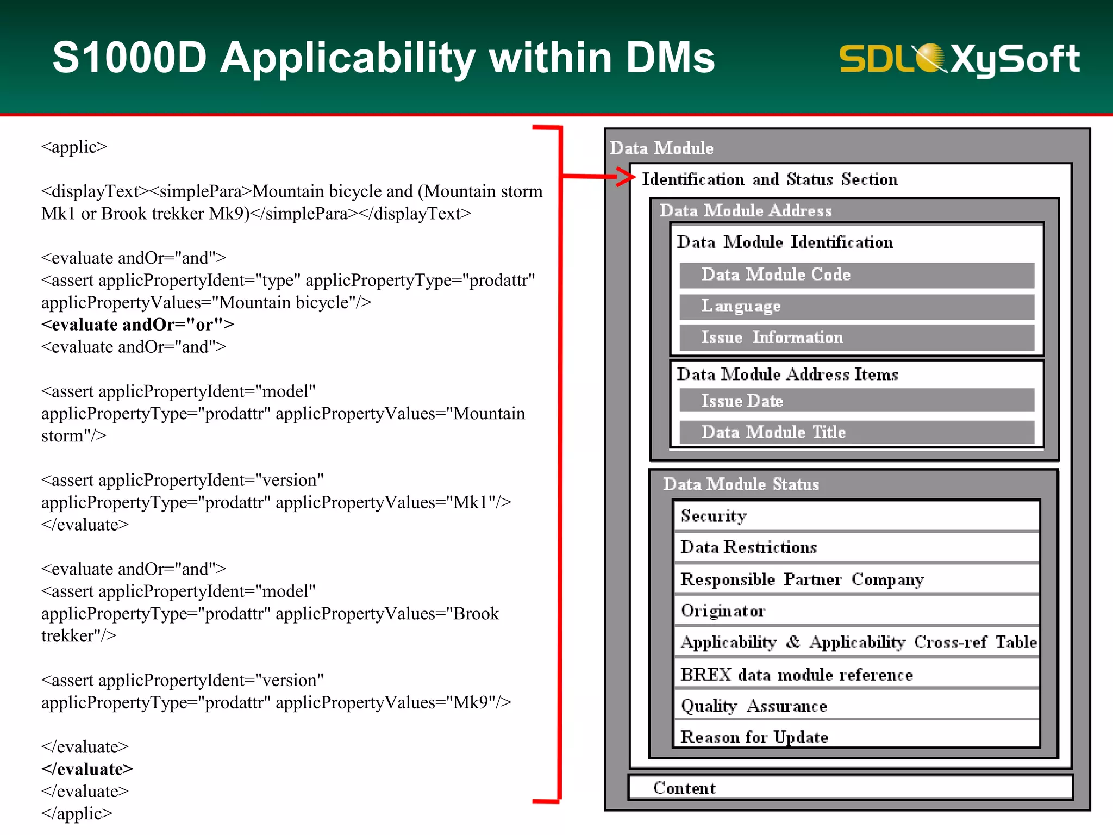The width and height of the screenshot is (1113, 835).
Task: Click the slide title S1000D Applicability within DMs
Action: pyautogui.click(x=383, y=58)
